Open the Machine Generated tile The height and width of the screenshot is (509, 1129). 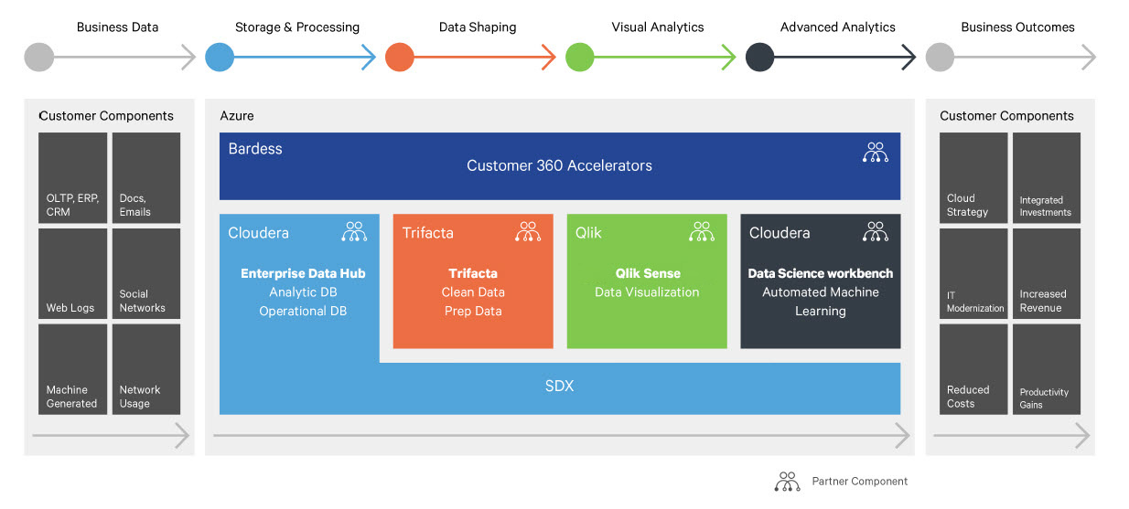pos(73,369)
